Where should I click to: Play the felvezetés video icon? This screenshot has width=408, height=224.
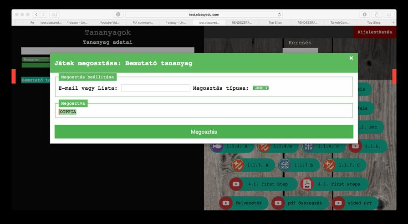pyautogui.click(x=225, y=203)
